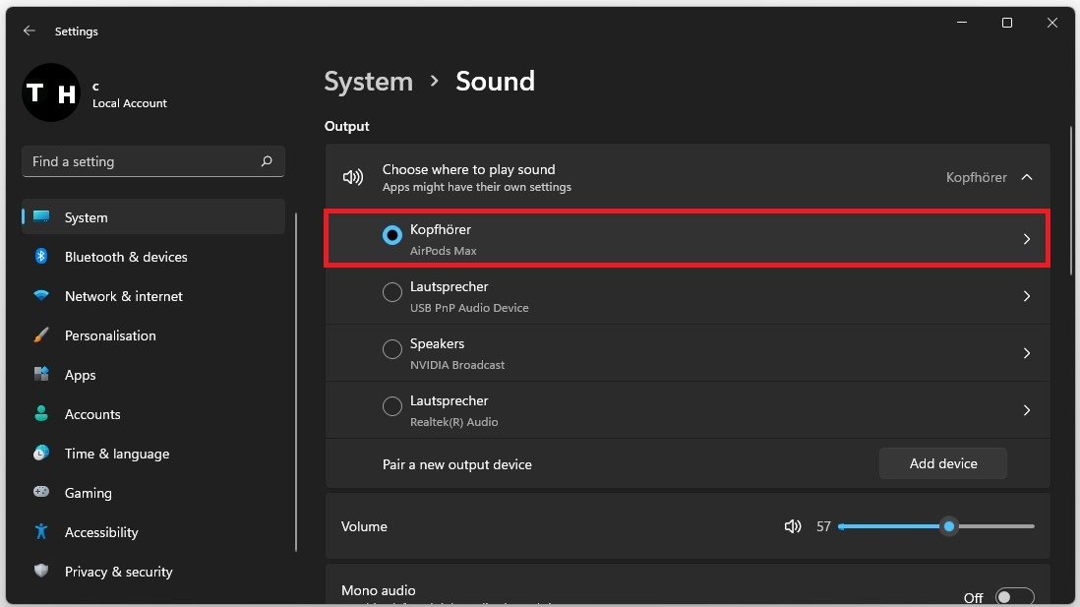This screenshot has height=607, width=1080.
Task: Open Kopfhörer AirPods Max properties chevron
Action: pyautogui.click(x=1027, y=239)
